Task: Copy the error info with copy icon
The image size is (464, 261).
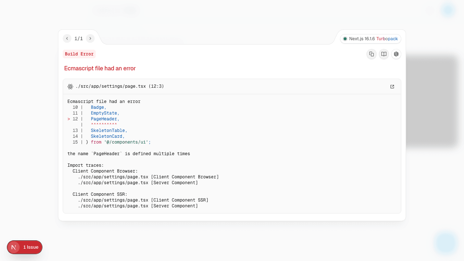Action: tap(372, 54)
